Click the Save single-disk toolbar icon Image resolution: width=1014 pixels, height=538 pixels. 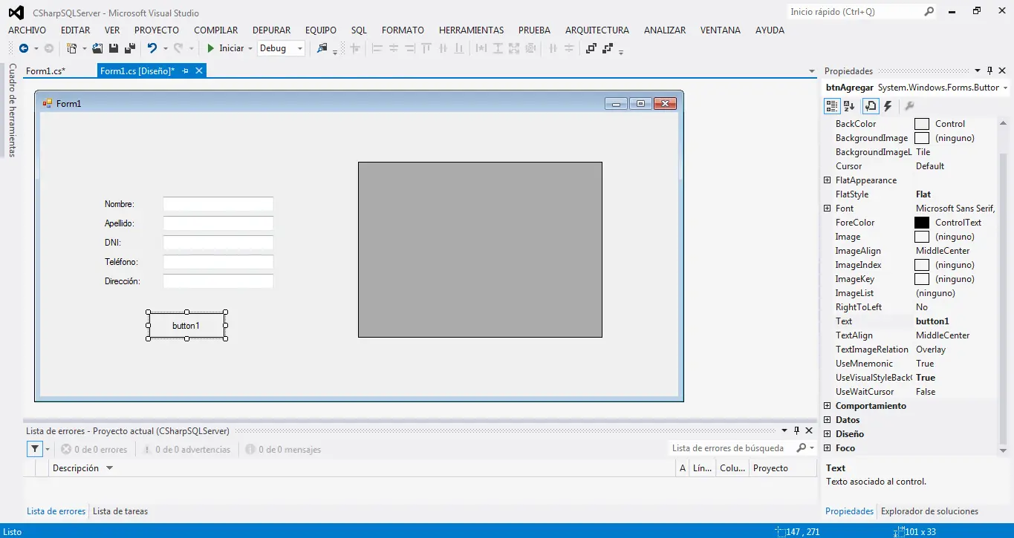point(114,48)
